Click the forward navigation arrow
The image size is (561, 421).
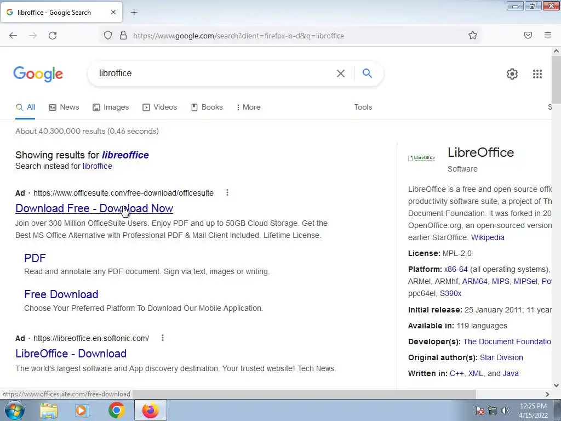[x=33, y=36]
